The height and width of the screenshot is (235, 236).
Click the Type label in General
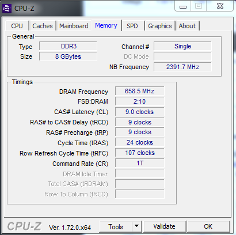pyautogui.click(x=25, y=47)
